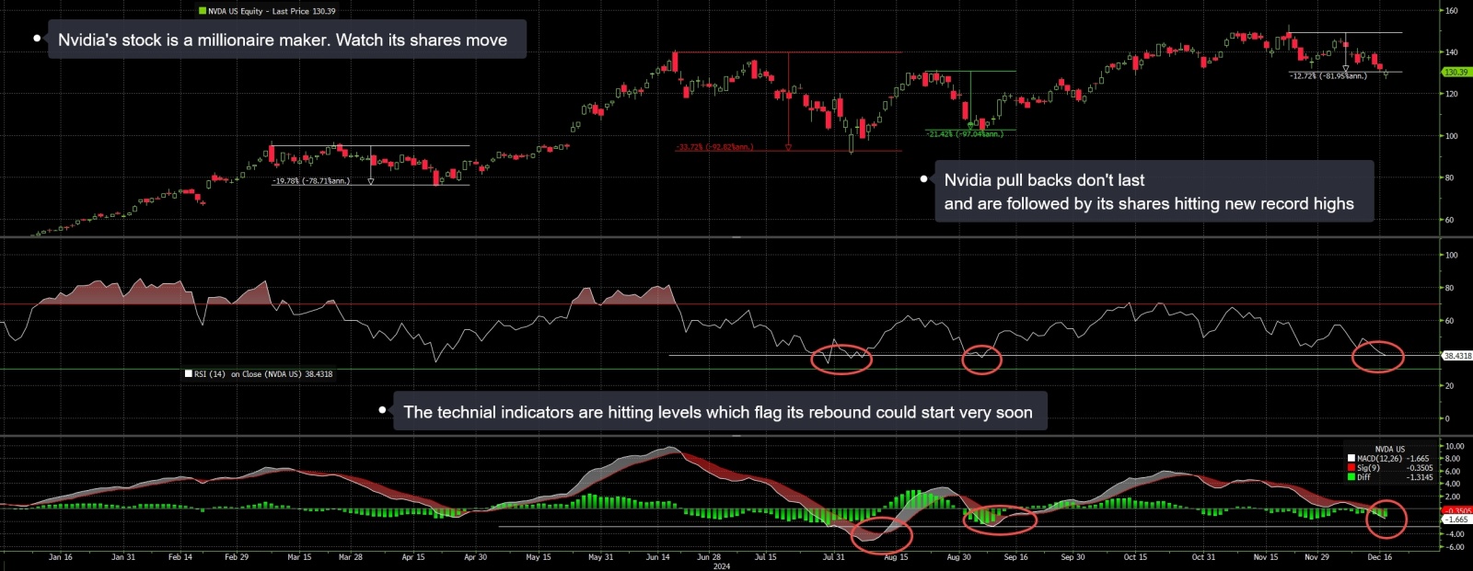Screen dimensions: 1473x571
Task: Click the -1.3145 Diff value in legend
Action: (1419, 477)
